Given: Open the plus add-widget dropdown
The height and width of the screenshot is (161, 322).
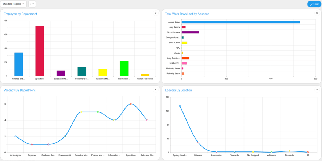Looking at the screenshot, I should pyautogui.click(x=32, y=4).
